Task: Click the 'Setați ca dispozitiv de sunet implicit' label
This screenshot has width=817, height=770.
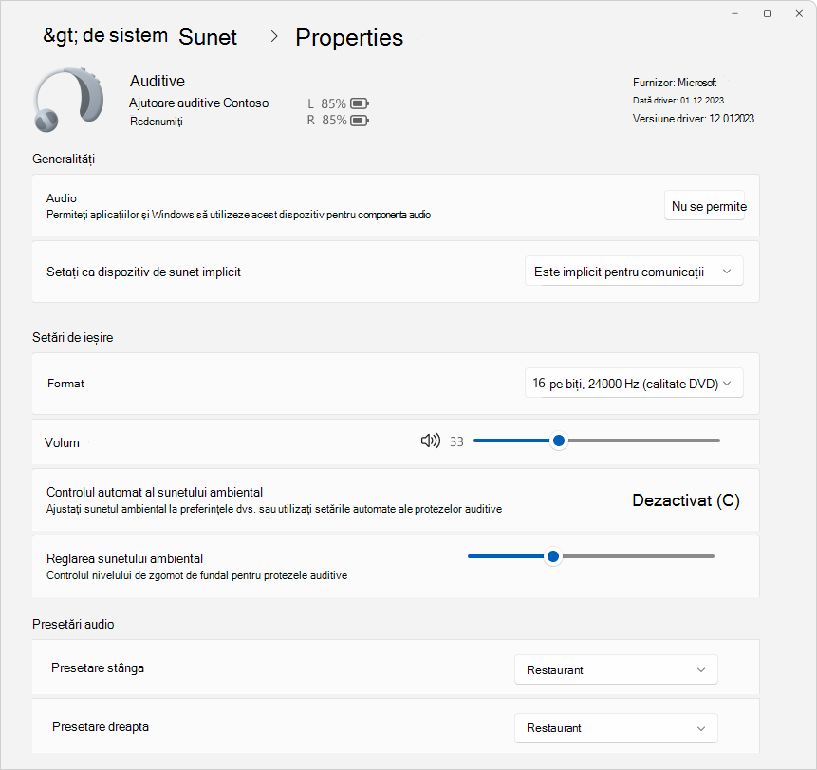Action: point(143,272)
